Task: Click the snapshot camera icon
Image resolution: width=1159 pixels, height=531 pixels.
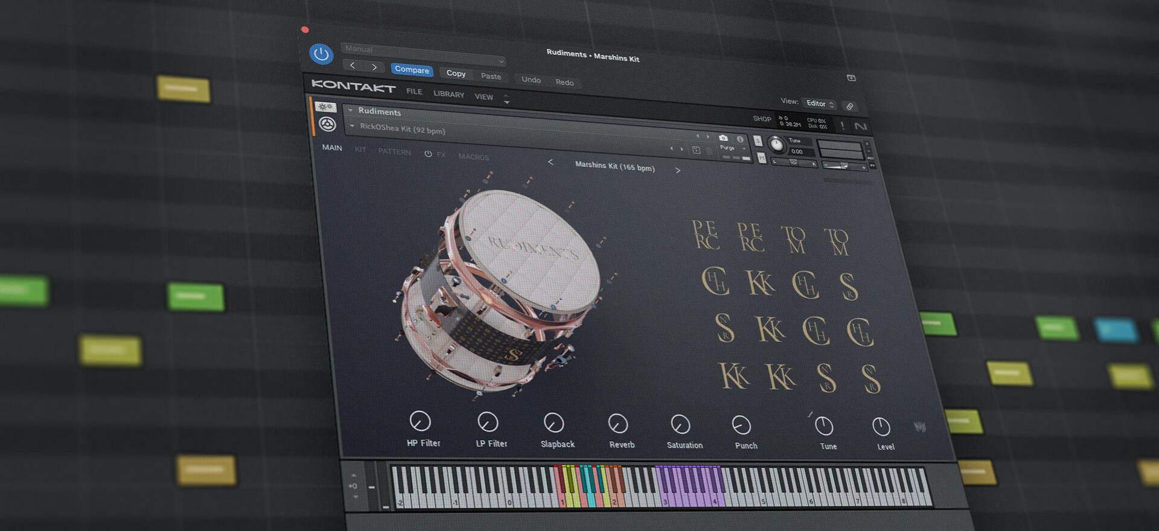Action: coord(723,138)
